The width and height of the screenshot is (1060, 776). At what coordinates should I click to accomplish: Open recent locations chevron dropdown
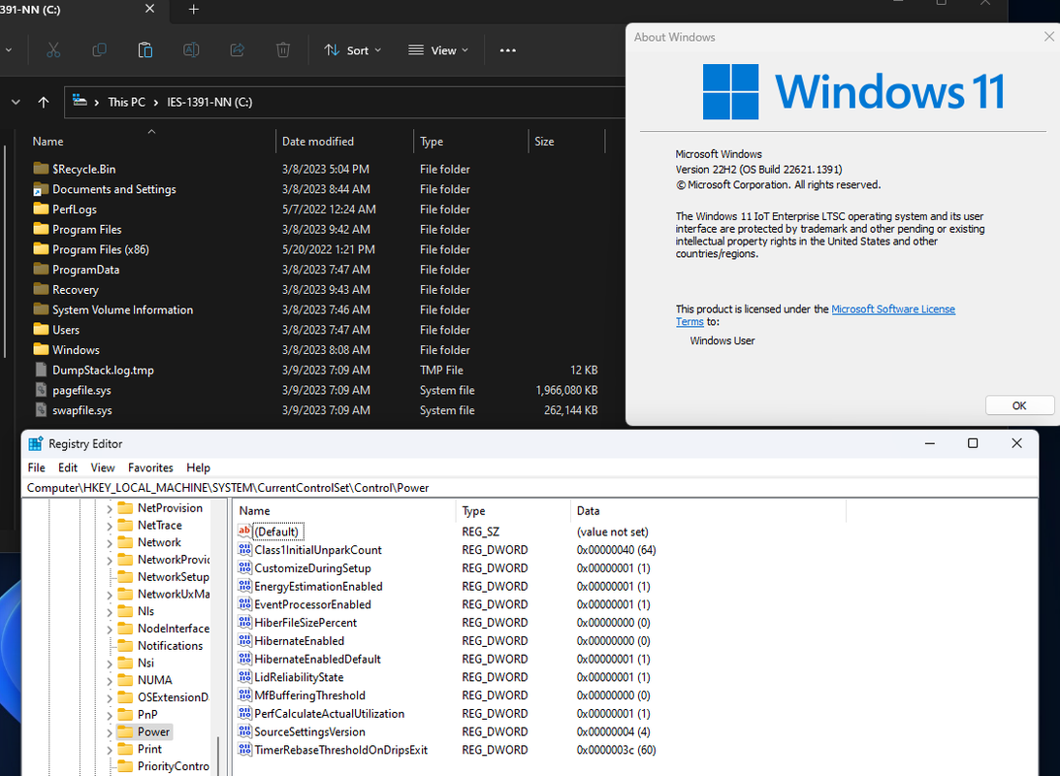[x=16, y=102]
